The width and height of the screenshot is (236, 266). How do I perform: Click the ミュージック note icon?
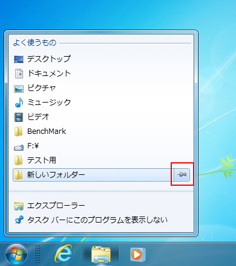pyautogui.click(x=19, y=103)
